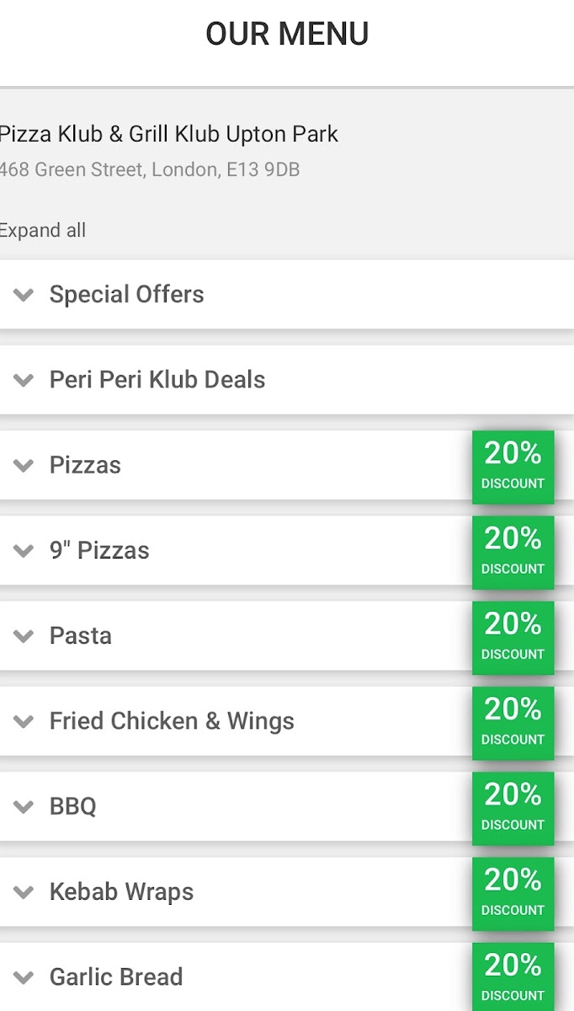Click the Fried Chicken & Wings chevron

point(24,721)
